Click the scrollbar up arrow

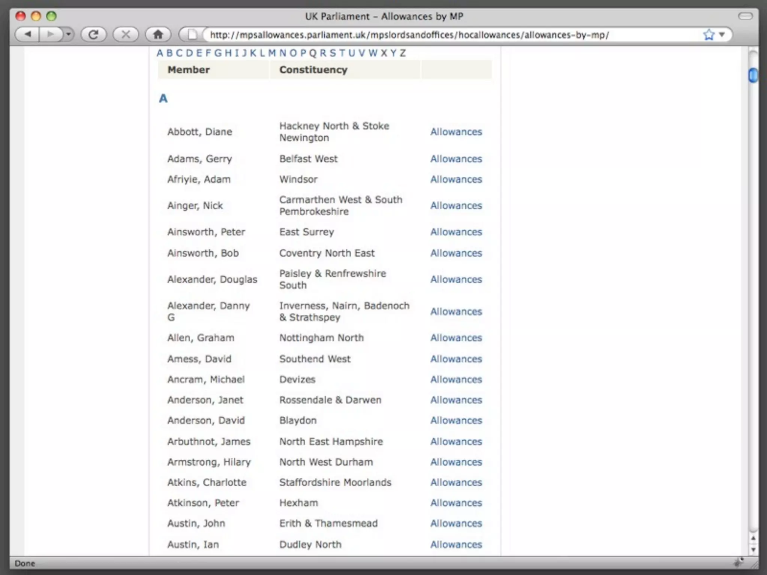pyautogui.click(x=753, y=538)
